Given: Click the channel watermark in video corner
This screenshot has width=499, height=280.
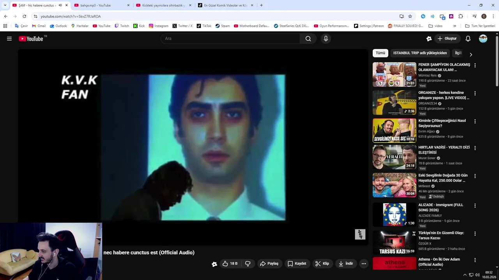Looking at the screenshot, I should [x=360, y=234].
